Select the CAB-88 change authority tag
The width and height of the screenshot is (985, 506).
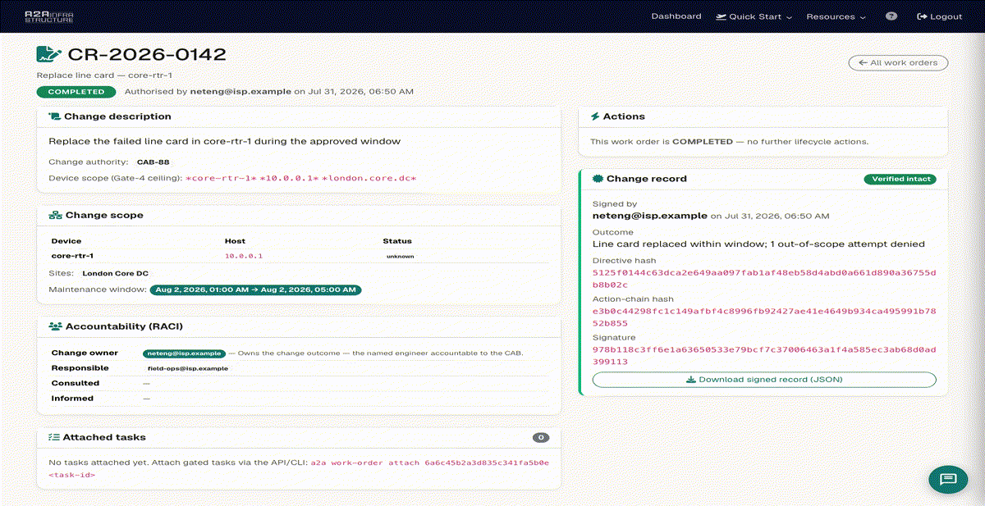[x=153, y=162]
